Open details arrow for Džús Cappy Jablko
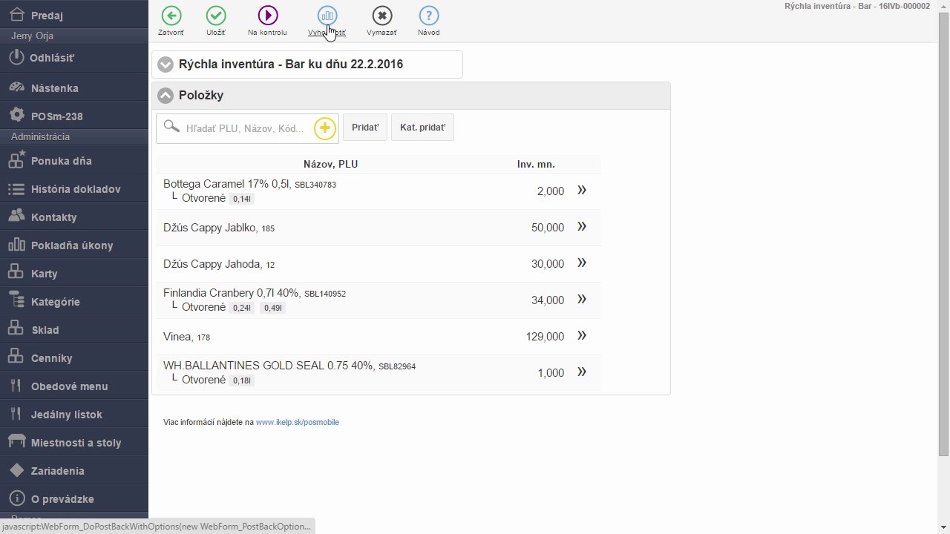950x534 pixels. pyautogui.click(x=582, y=227)
